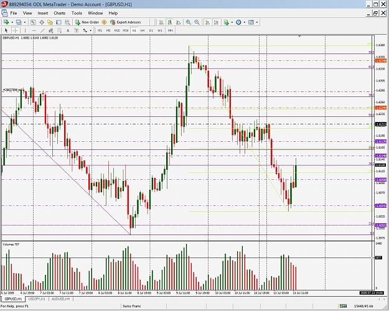Switch to the AUDUSD,H4 chart tab
Image resolution: width=389 pixels, height=311 pixels.
pyautogui.click(x=61, y=299)
